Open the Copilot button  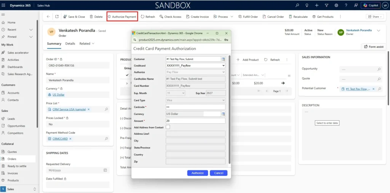pyautogui.click(x=371, y=5)
